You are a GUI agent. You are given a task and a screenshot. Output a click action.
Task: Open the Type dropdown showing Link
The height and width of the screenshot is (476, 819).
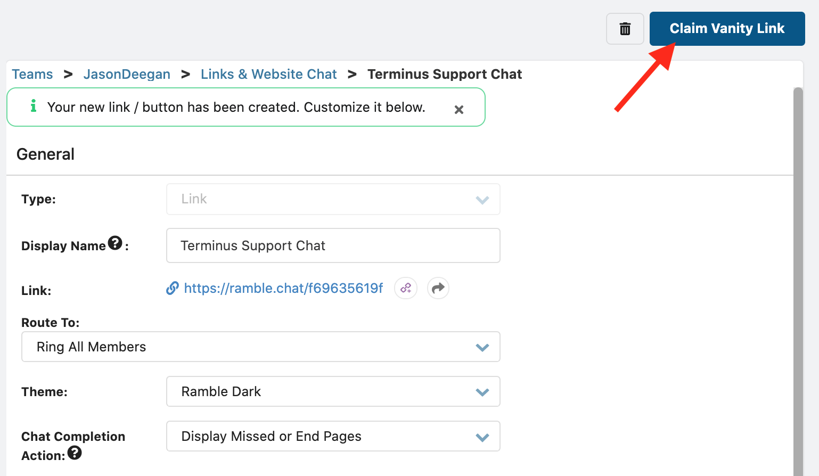point(333,199)
